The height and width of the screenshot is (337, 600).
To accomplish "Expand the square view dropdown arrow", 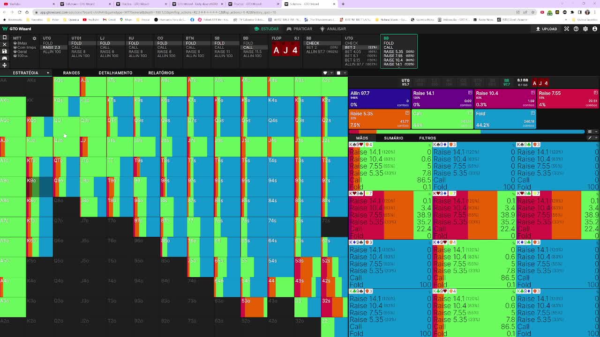I will pyautogui.click(x=345, y=73).
